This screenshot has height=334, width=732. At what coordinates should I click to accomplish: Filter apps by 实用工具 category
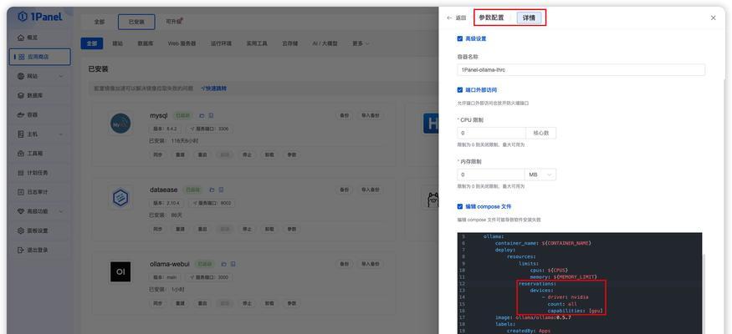pyautogui.click(x=257, y=43)
